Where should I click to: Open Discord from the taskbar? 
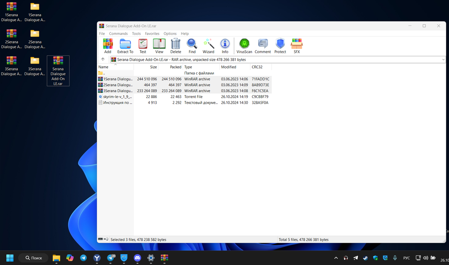[137, 258]
